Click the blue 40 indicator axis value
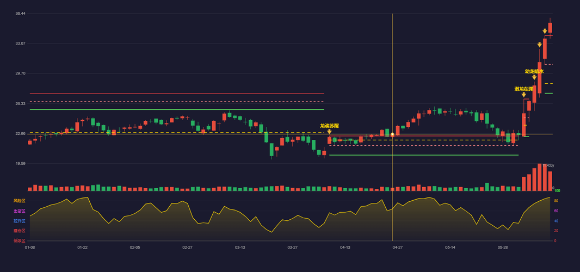 556,221
